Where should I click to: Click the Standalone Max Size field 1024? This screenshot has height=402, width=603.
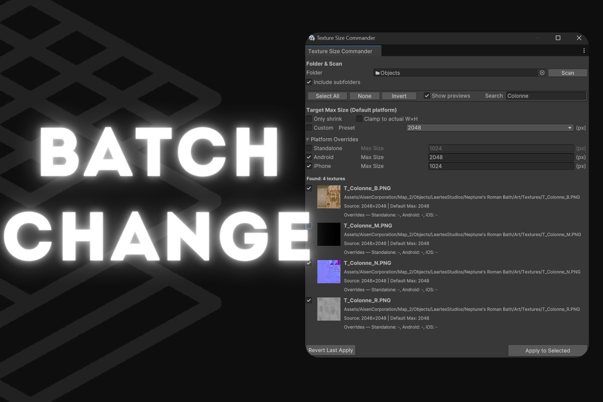click(500, 148)
